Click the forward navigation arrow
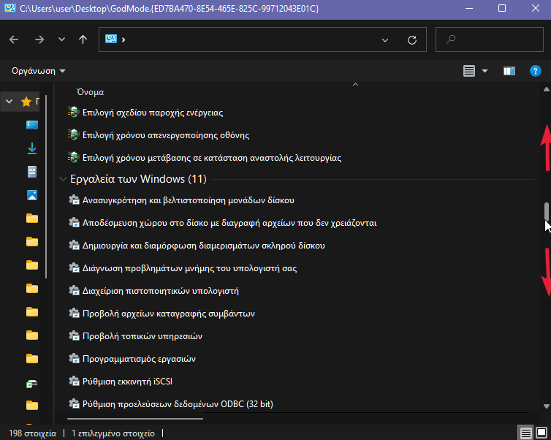This screenshot has width=551, height=440. coord(39,39)
